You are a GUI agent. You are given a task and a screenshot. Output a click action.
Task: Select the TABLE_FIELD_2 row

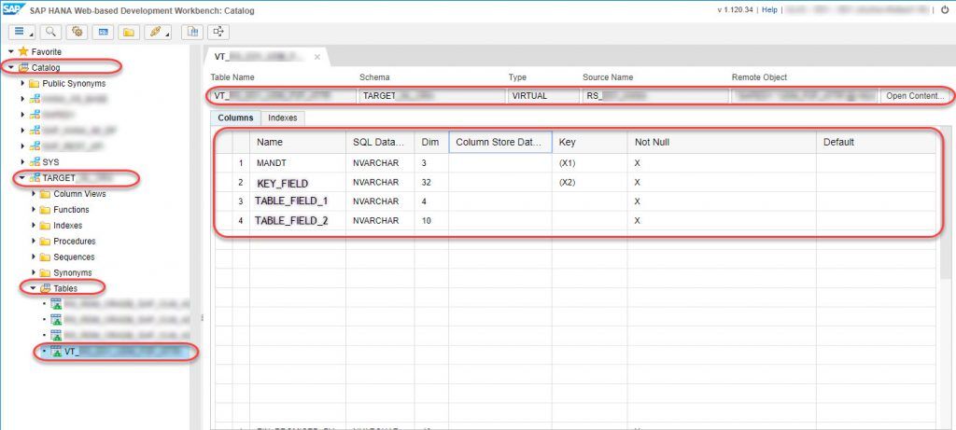click(x=576, y=220)
